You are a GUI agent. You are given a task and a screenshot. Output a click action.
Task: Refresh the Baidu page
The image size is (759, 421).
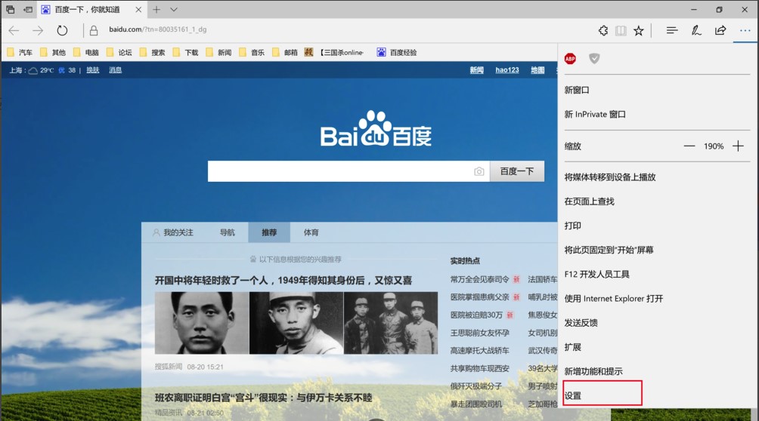pos(62,30)
